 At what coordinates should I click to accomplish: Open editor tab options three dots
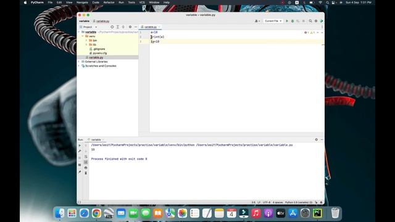click(322, 27)
